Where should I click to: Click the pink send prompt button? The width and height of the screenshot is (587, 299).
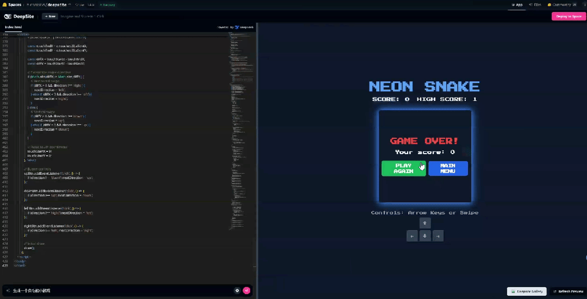click(246, 290)
